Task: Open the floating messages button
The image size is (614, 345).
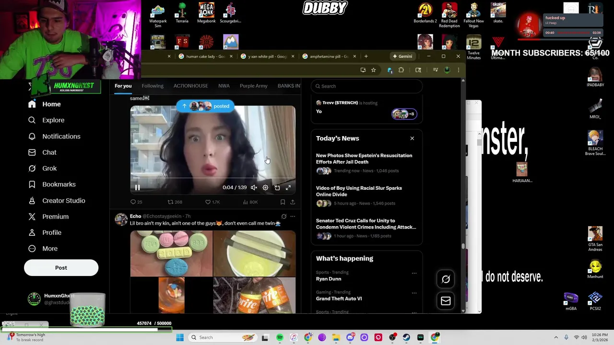Action: point(446,301)
